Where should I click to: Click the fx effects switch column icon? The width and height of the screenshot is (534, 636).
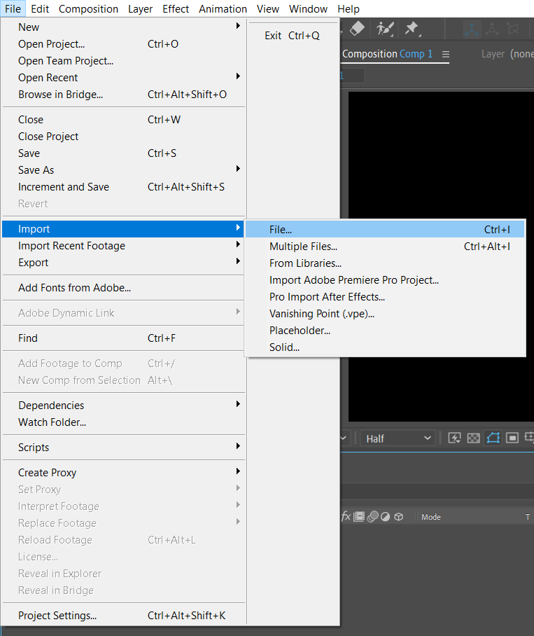pyautogui.click(x=346, y=516)
